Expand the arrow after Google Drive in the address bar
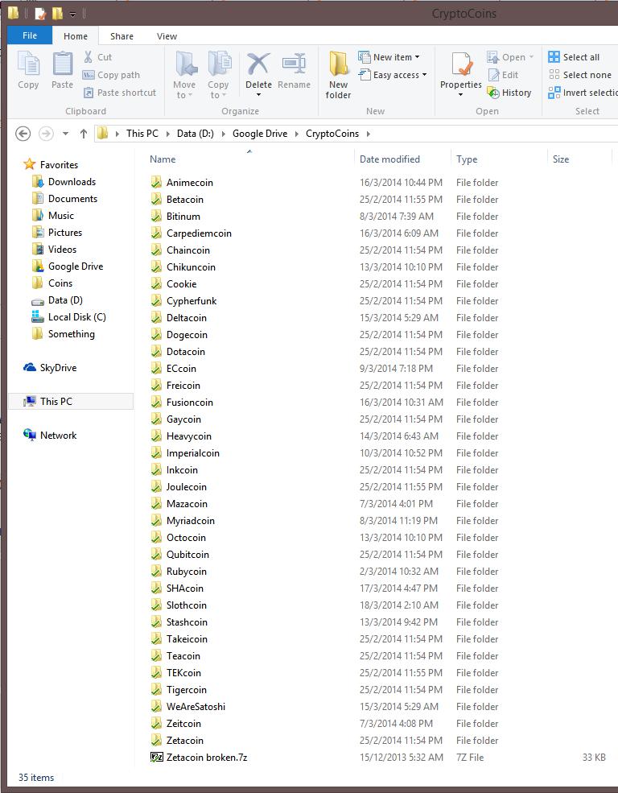 click(x=297, y=134)
